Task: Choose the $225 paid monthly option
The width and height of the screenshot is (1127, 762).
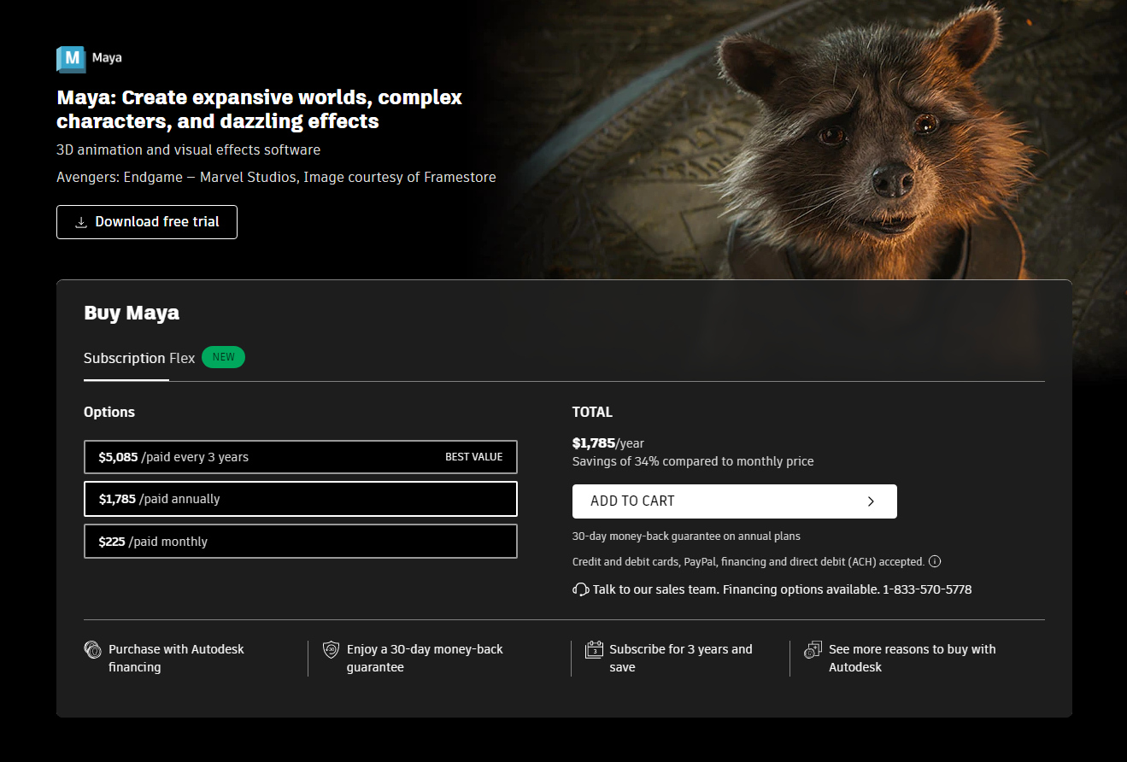Action: coord(300,542)
